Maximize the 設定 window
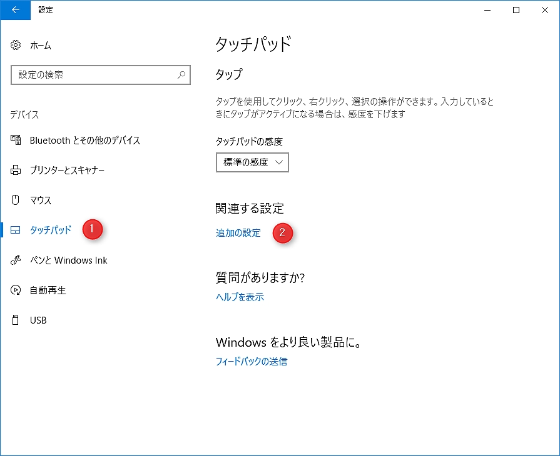 [516, 10]
